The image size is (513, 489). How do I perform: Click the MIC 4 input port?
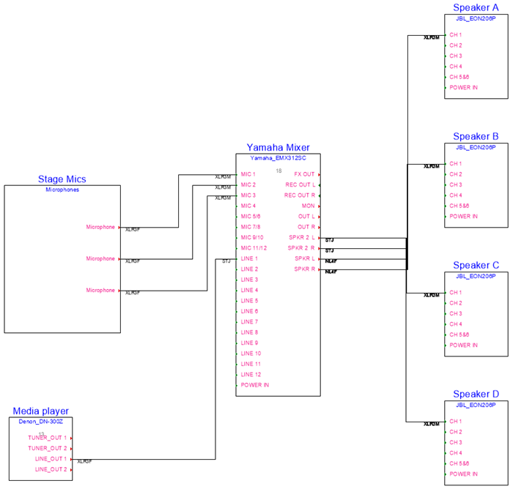coord(248,206)
